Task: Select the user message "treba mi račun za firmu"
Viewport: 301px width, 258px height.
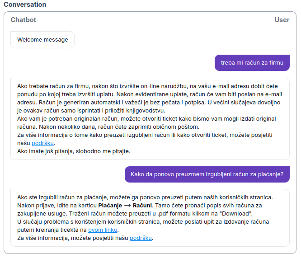Action: pyautogui.click(x=252, y=63)
